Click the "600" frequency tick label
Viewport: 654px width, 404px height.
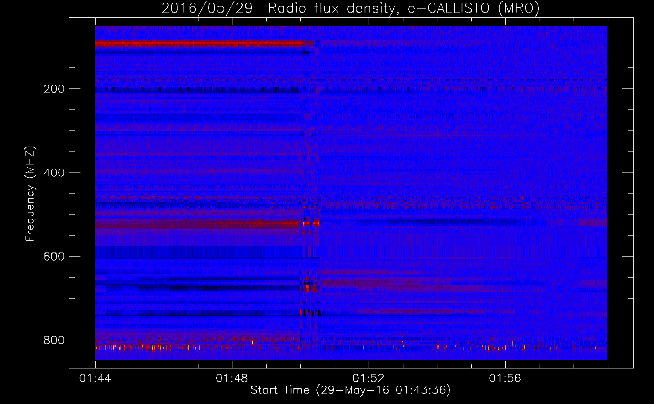tap(54, 257)
